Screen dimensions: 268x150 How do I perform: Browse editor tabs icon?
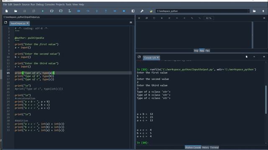pos(5,22)
